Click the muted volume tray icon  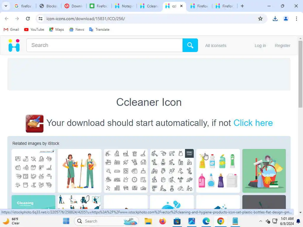pos(268,221)
